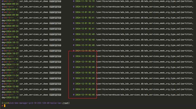Select the day=2024-11-10 partition value

pyautogui.click(x=10, y=65)
